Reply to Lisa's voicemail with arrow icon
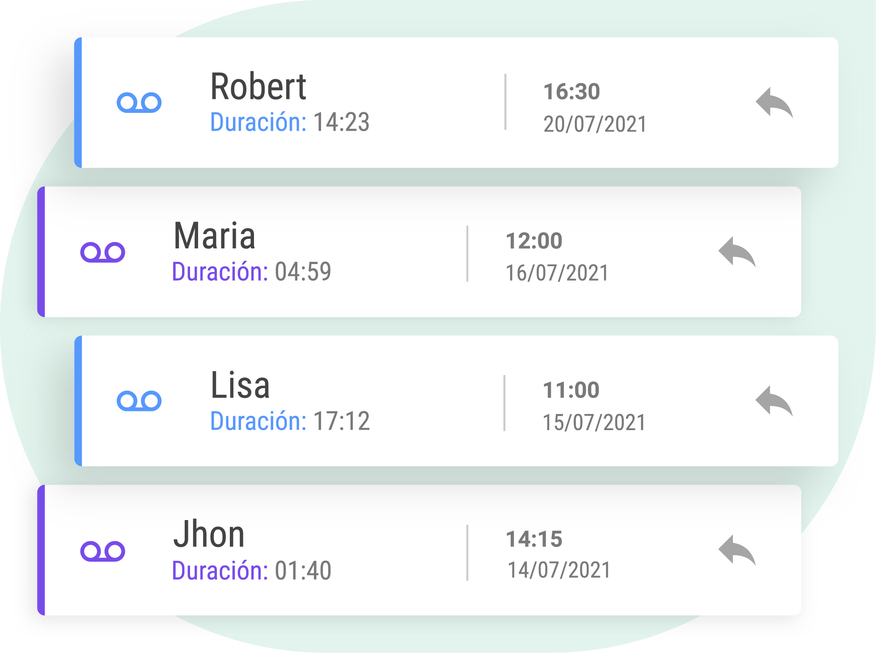 (x=774, y=401)
